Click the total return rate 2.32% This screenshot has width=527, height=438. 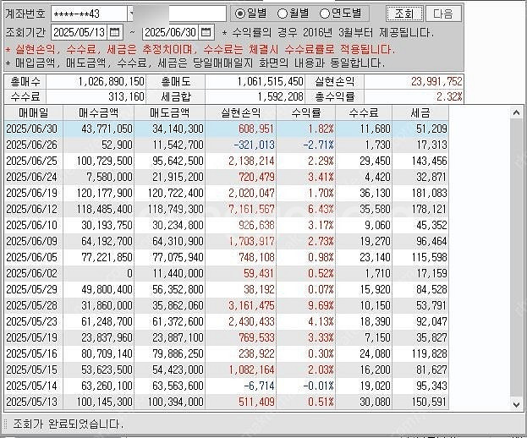point(449,96)
